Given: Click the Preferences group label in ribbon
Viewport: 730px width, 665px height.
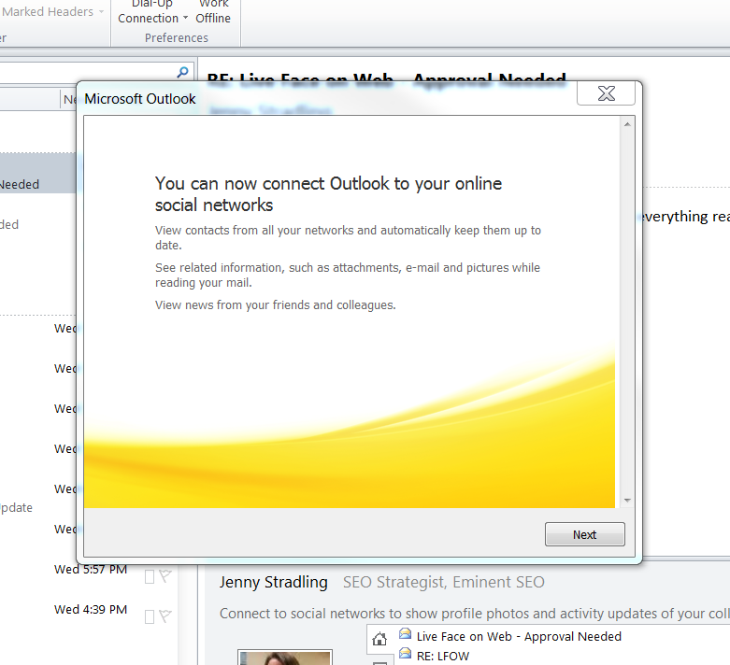Looking at the screenshot, I should tap(176, 37).
